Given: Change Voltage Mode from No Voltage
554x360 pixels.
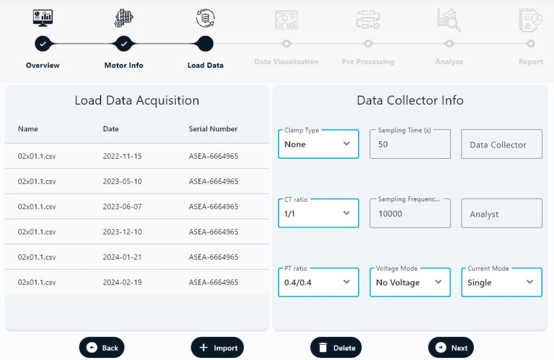Looking at the screenshot, I should click(x=410, y=282).
